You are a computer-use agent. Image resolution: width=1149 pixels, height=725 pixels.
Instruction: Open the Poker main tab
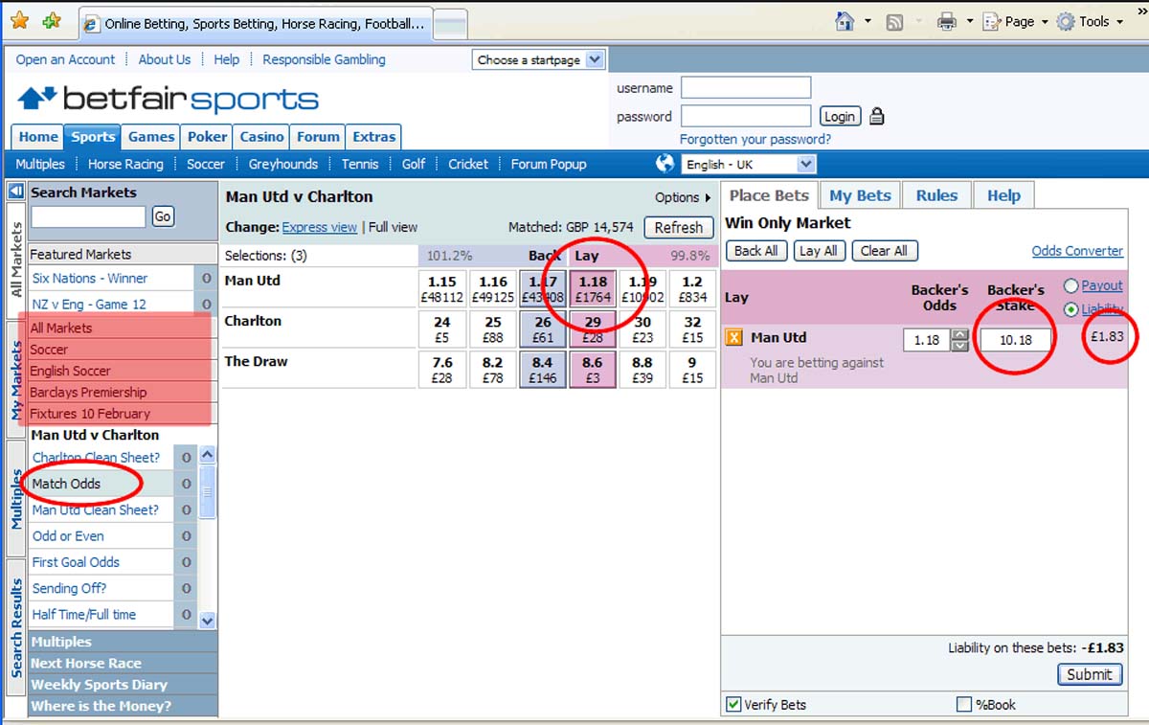pyautogui.click(x=208, y=137)
